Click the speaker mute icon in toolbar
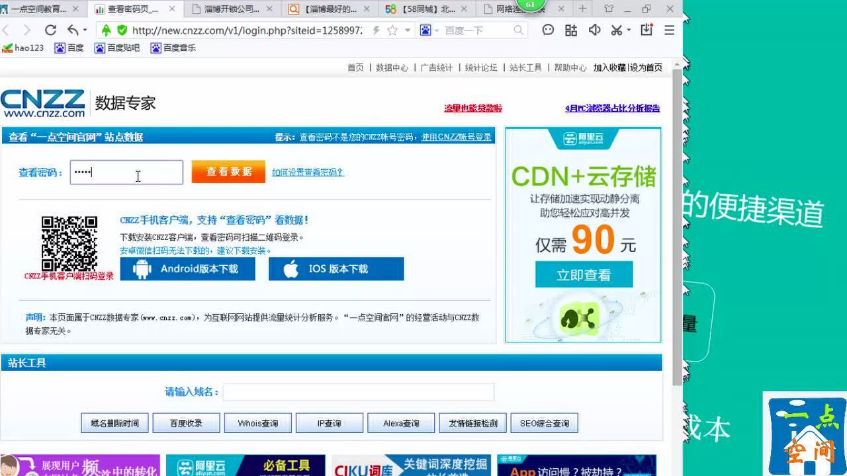This screenshot has height=476, width=847. pos(594,30)
